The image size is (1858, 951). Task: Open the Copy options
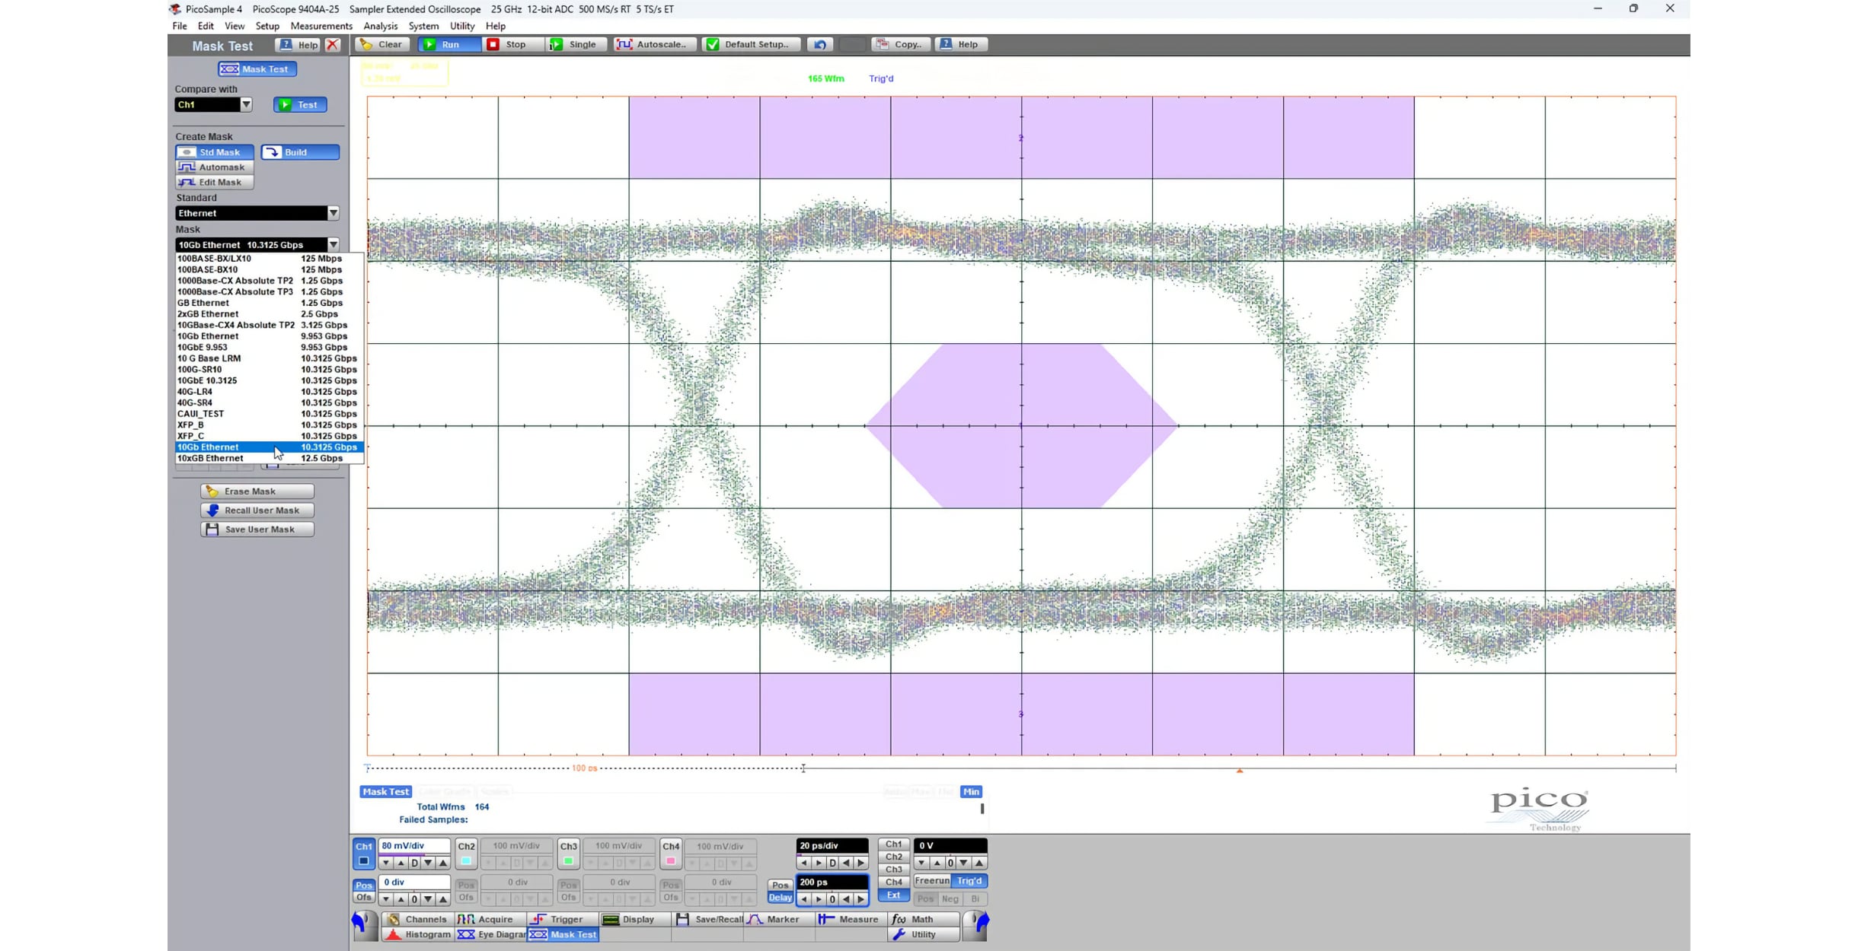pos(900,44)
